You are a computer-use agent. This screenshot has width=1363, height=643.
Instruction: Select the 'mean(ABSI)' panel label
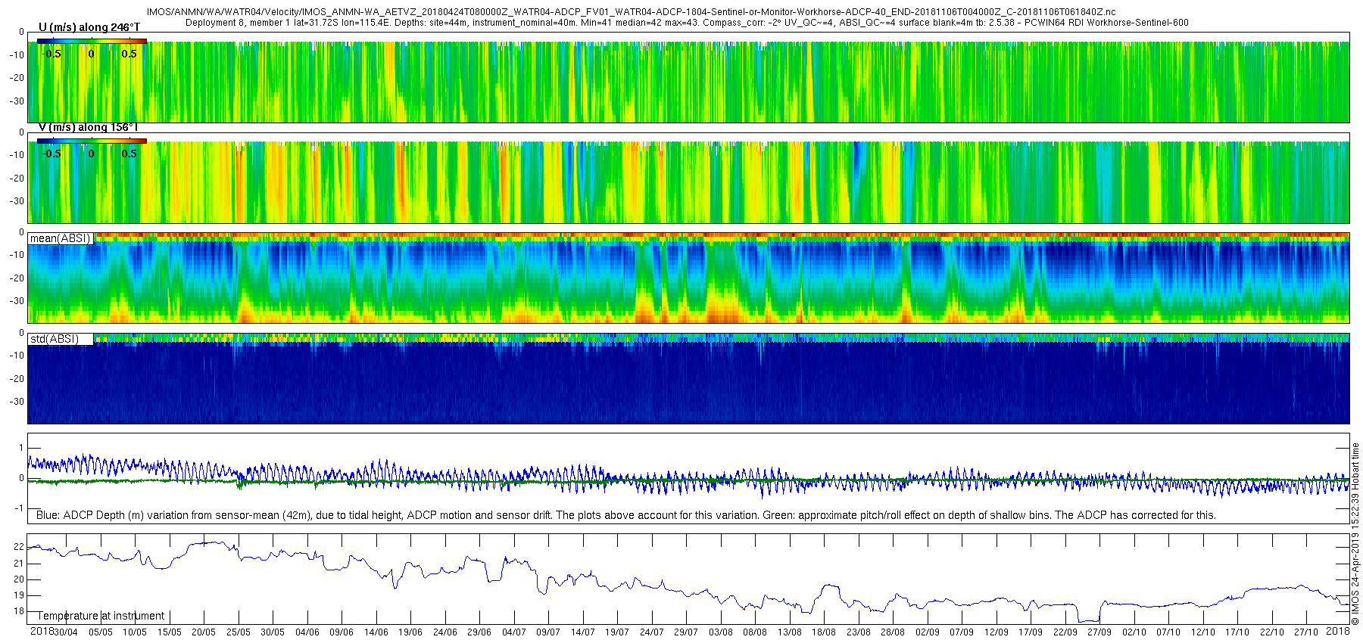60,238
